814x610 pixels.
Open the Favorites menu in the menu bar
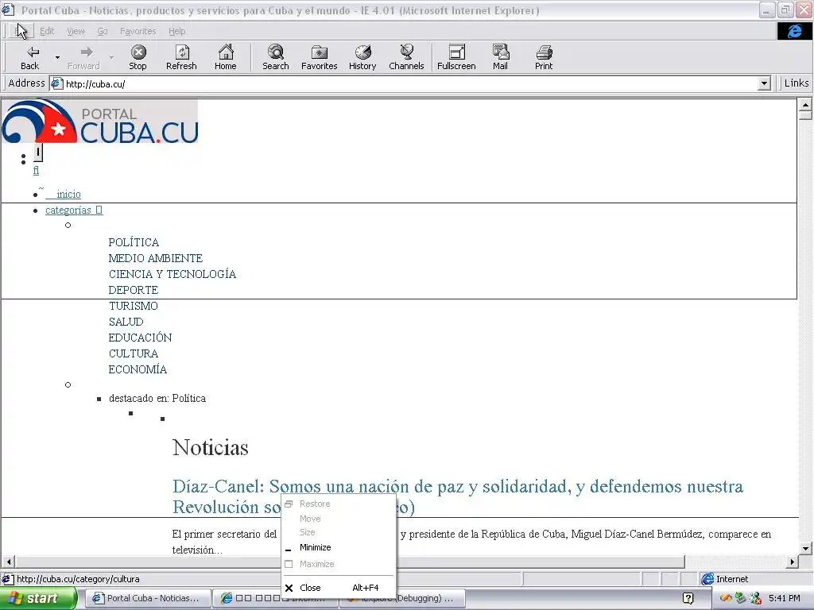[138, 31]
